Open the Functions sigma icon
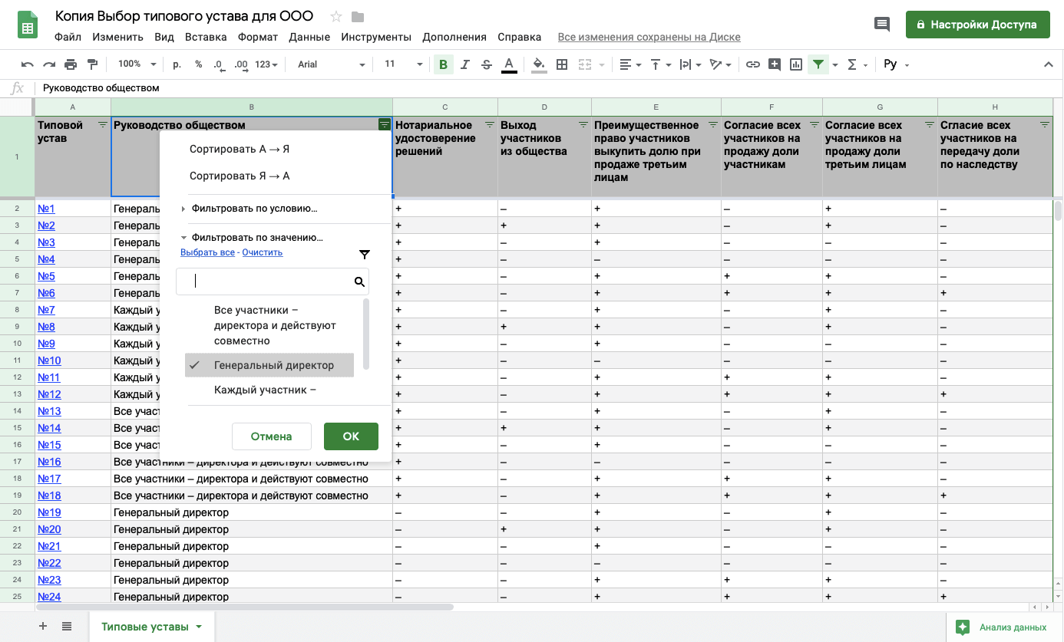The image size is (1064, 642). [852, 64]
